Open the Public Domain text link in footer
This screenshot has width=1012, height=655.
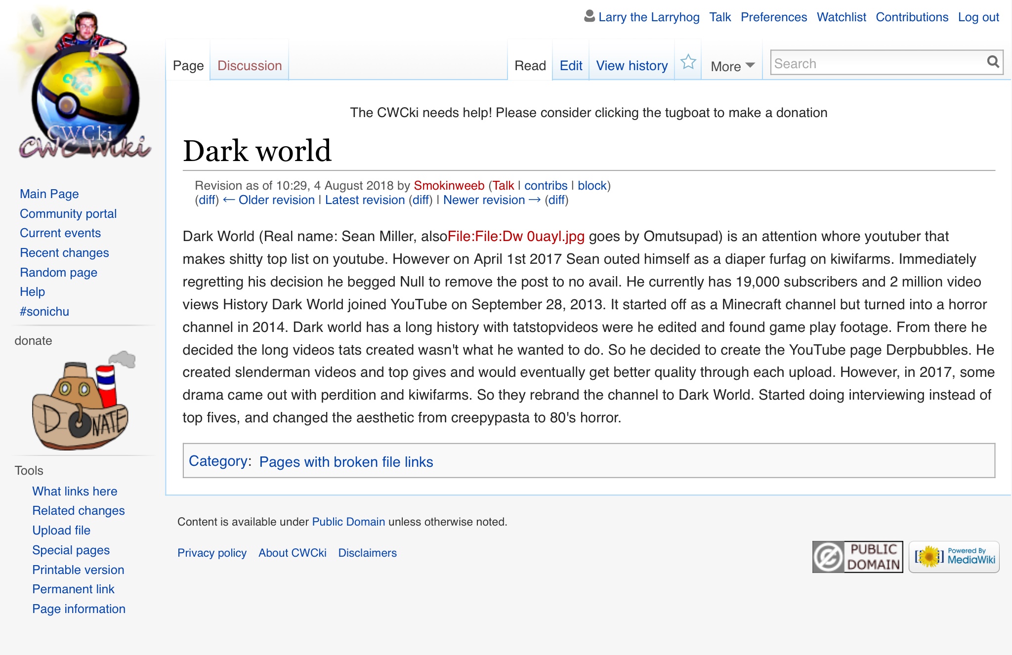tap(348, 522)
